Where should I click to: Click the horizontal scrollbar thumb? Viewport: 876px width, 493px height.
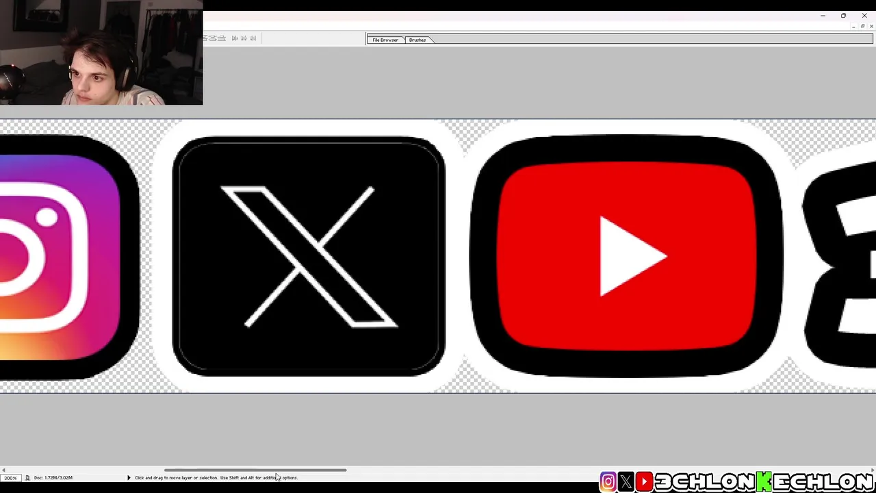pos(255,470)
